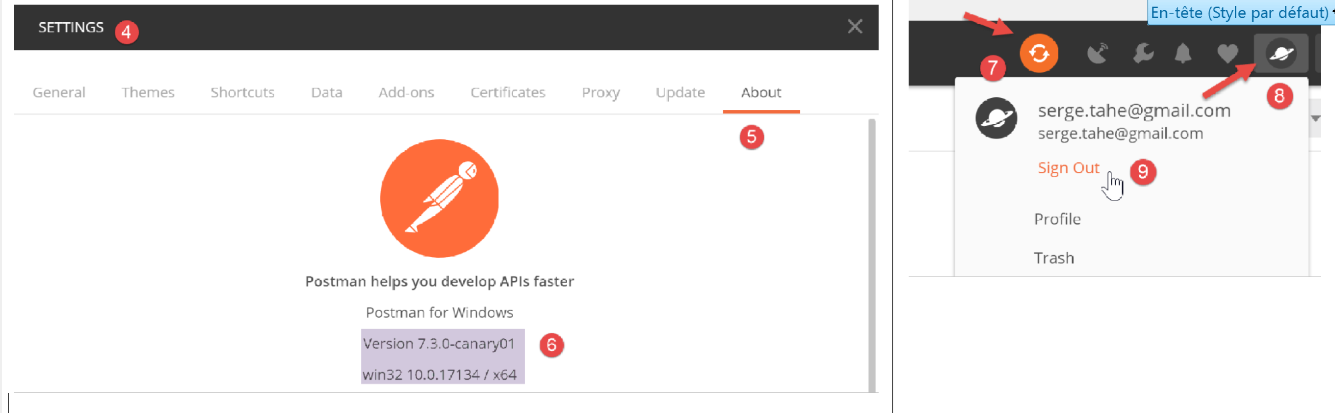Open the satellite capture requests icon
Screen dimensions: 1335x413
tap(1097, 53)
